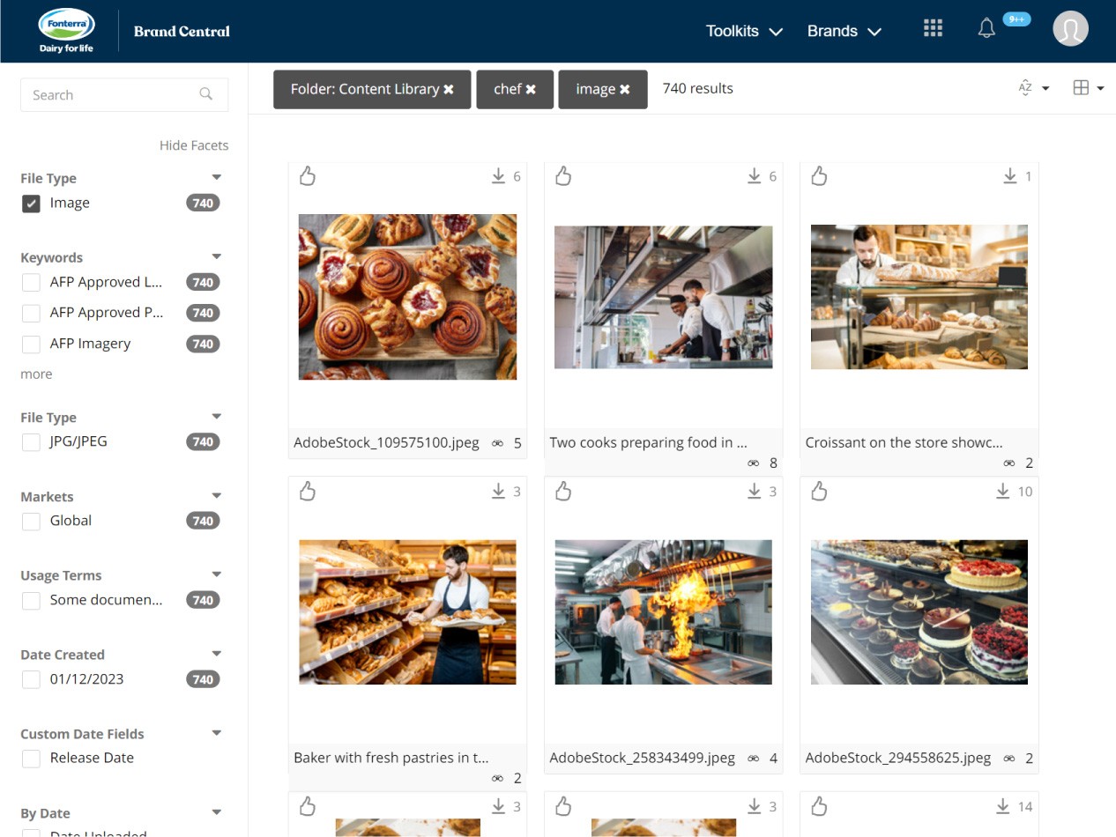Like the AdobeStock_258343499.jpeg asset
The width and height of the screenshot is (1116, 837).
tap(563, 492)
